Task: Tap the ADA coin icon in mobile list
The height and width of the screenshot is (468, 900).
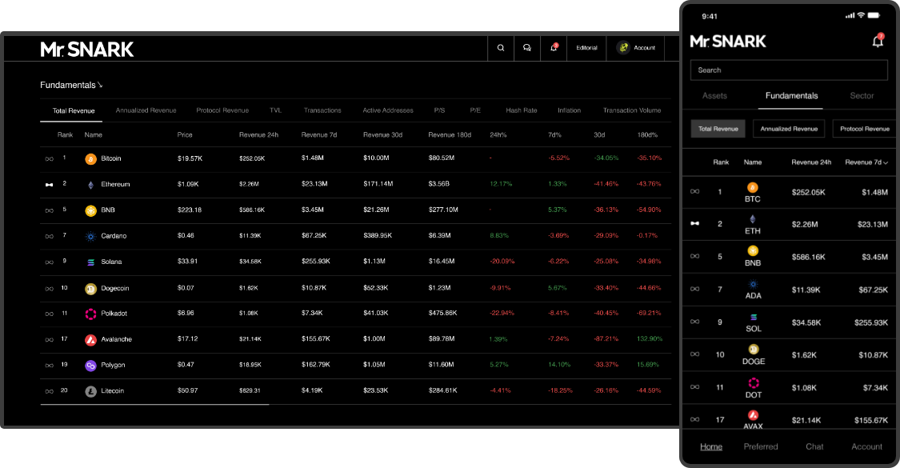Action: (753, 284)
